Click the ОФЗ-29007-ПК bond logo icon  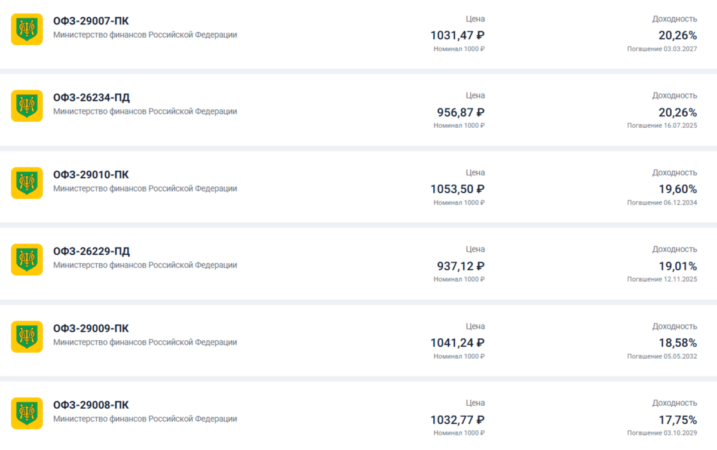27,29
